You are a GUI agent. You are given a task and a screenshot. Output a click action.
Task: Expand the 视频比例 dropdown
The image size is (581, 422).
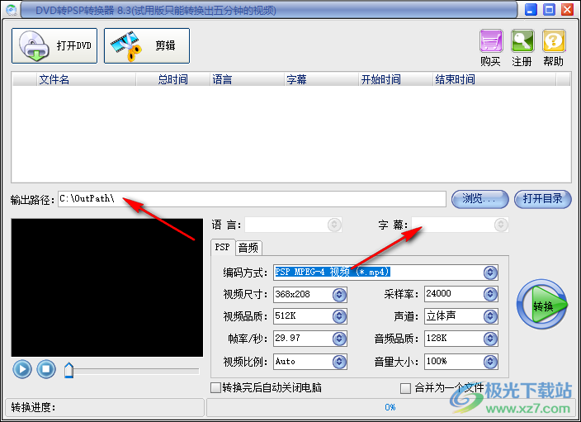339,362
